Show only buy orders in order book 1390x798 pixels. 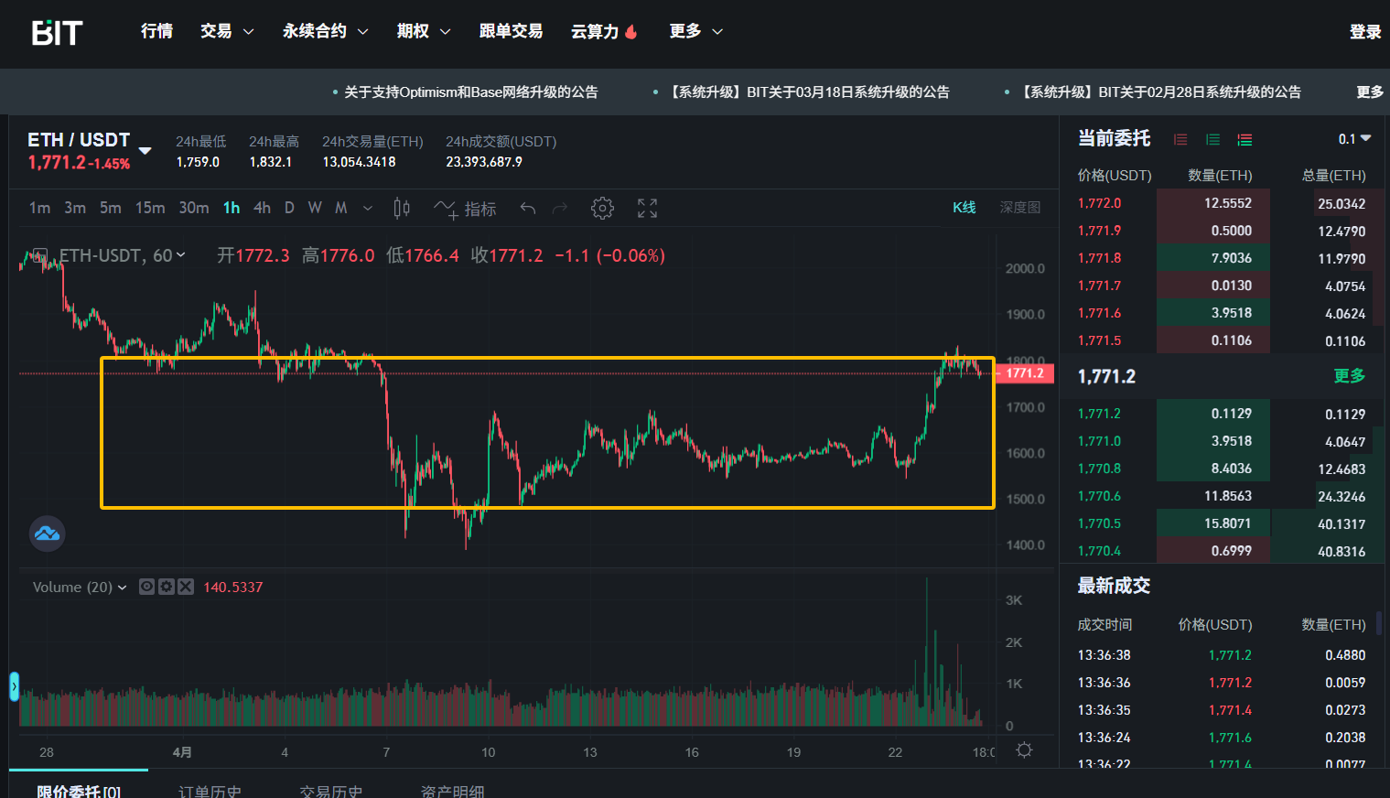tap(1212, 140)
